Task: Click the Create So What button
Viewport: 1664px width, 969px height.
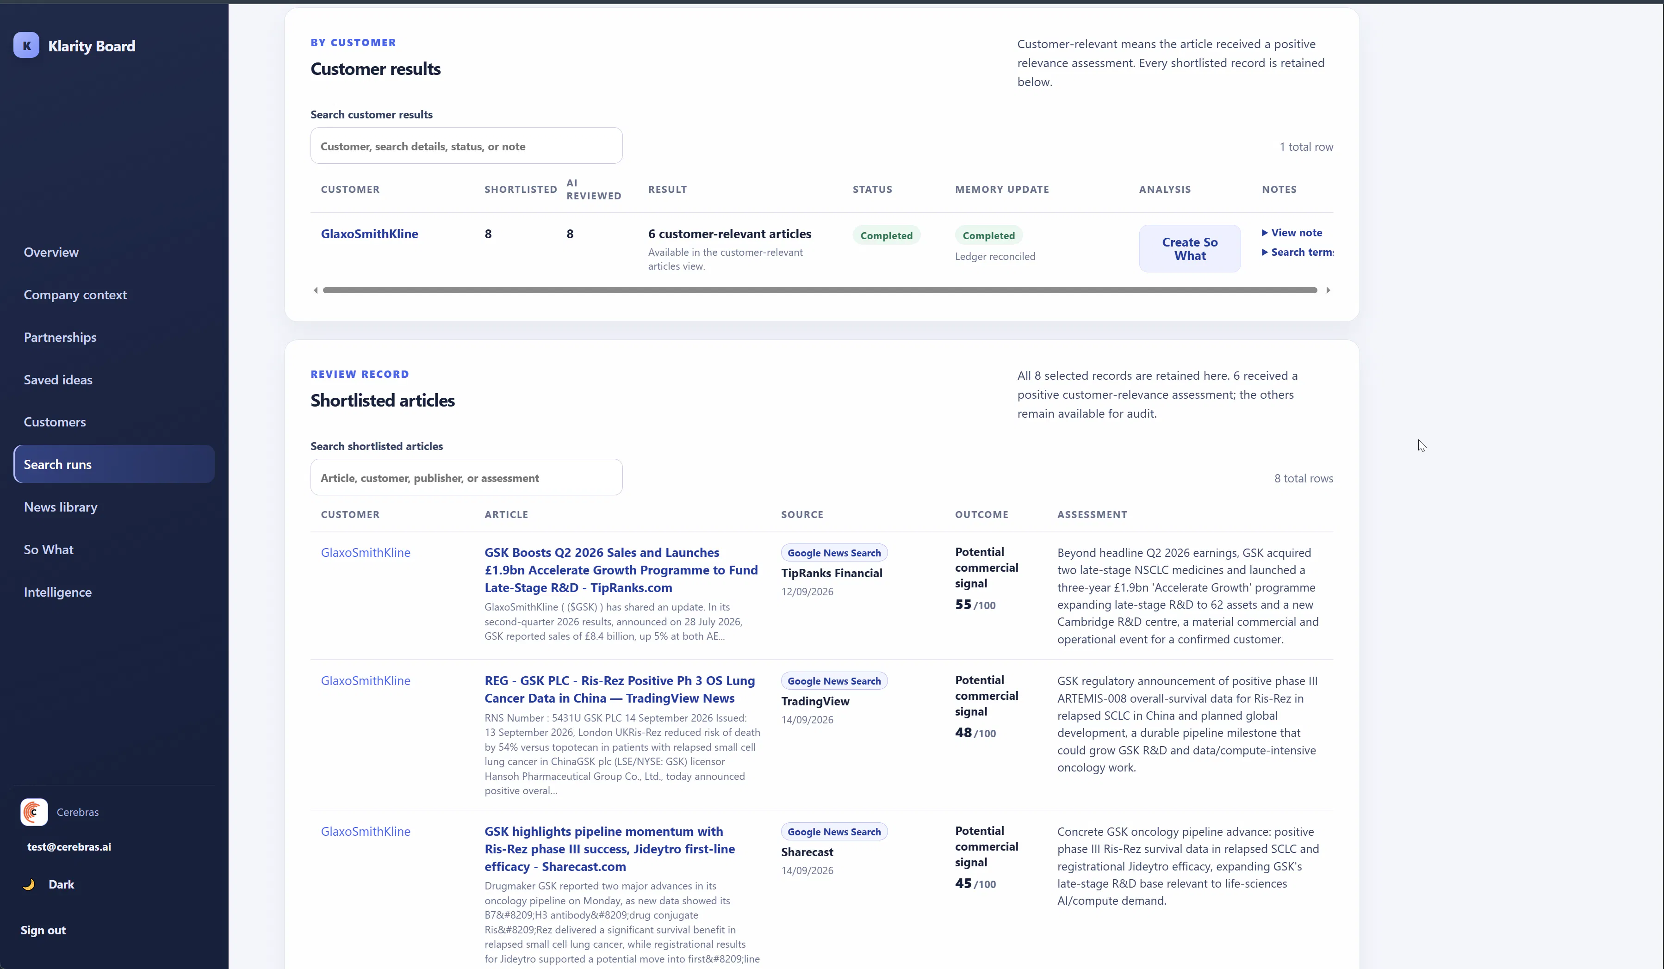Action: [1189, 249]
